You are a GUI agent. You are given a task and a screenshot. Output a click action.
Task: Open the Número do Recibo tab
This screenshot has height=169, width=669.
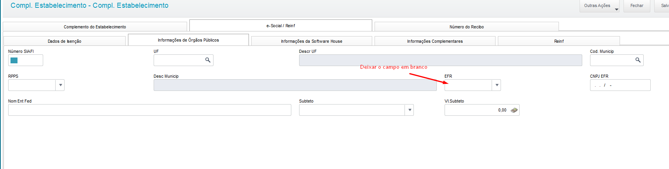point(467,27)
